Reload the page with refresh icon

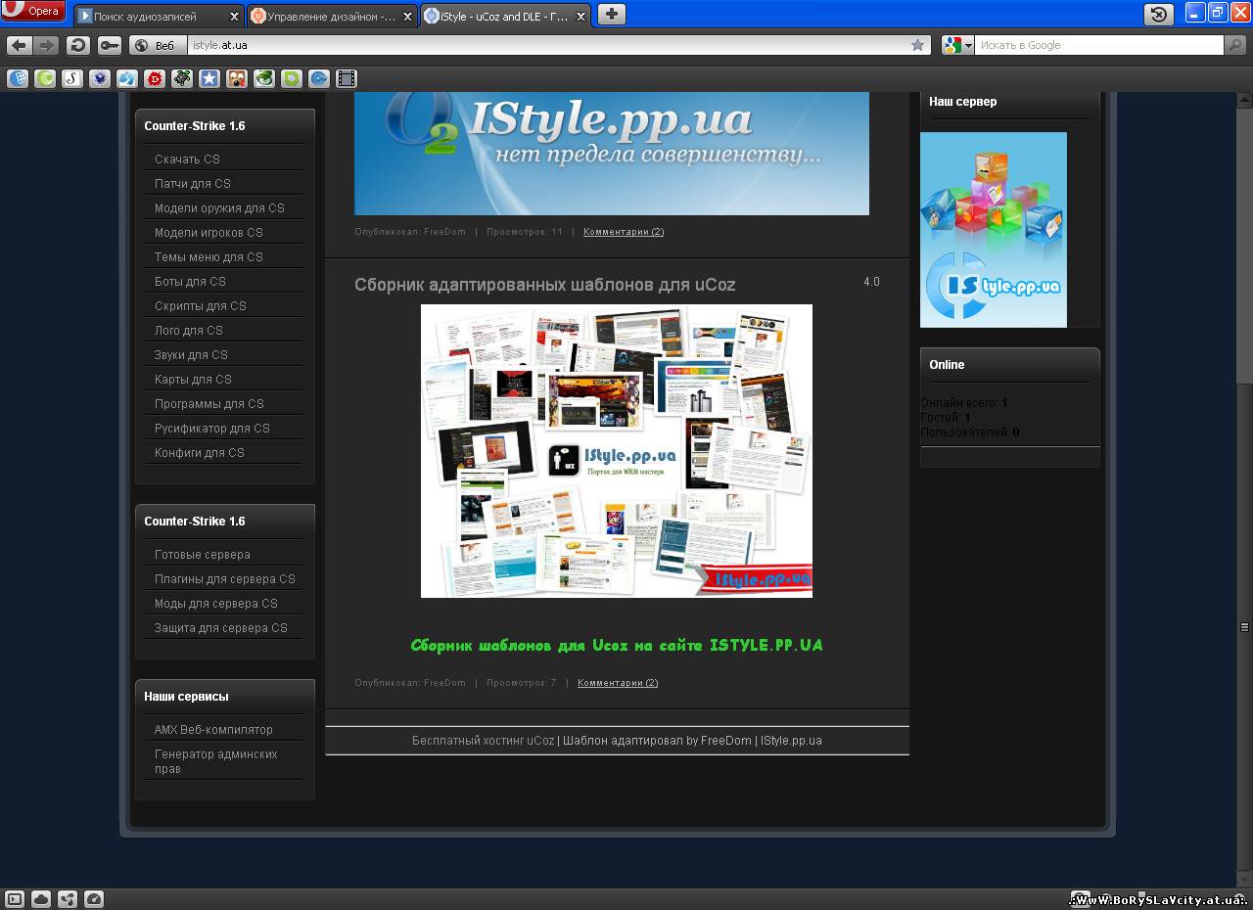click(77, 45)
